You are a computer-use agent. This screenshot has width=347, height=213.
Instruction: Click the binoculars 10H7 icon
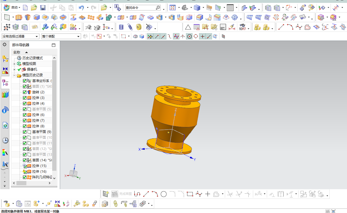[x=243, y=27]
